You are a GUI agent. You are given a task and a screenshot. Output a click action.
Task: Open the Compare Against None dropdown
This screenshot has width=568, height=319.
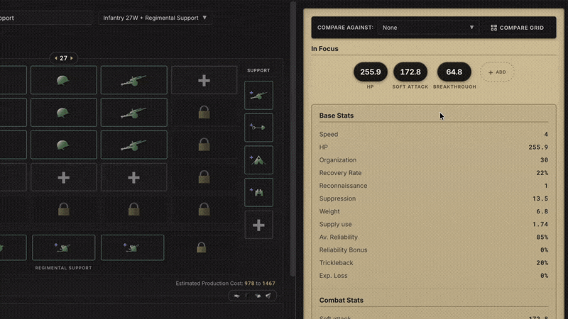pyautogui.click(x=428, y=28)
